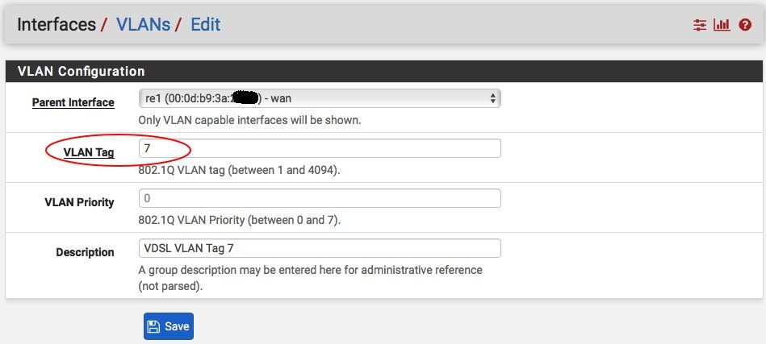766x344 pixels.
Task: Click floppy disk icon on Save button
Action: click(x=153, y=326)
